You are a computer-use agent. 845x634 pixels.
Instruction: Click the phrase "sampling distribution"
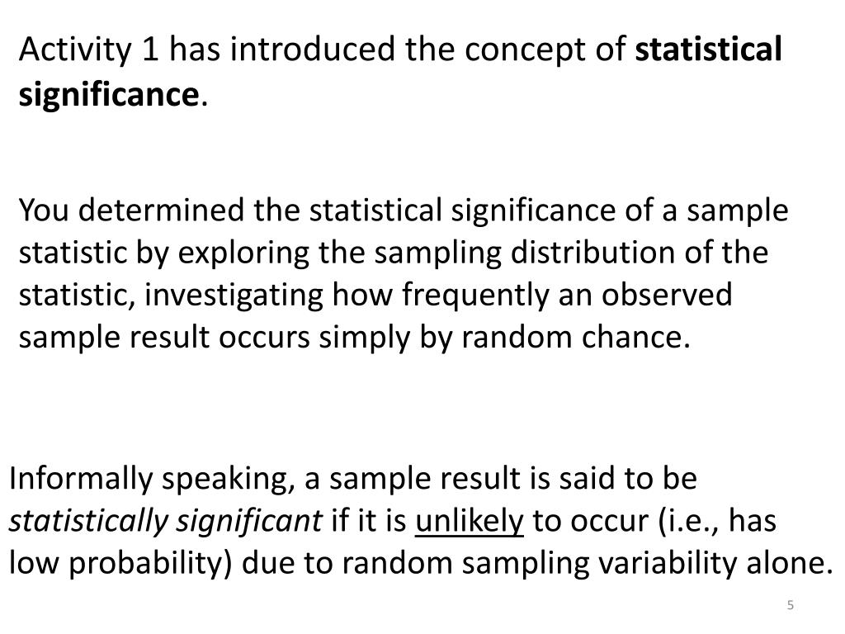click(x=524, y=253)
